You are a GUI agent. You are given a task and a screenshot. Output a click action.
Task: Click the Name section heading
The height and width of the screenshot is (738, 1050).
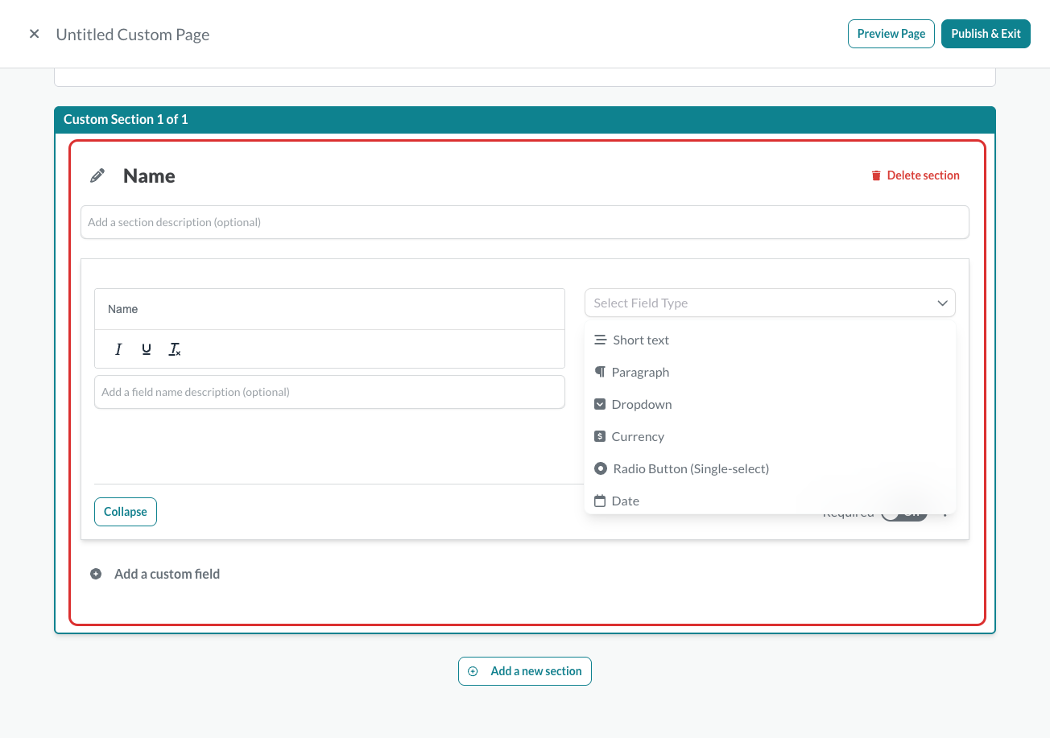pyautogui.click(x=149, y=176)
